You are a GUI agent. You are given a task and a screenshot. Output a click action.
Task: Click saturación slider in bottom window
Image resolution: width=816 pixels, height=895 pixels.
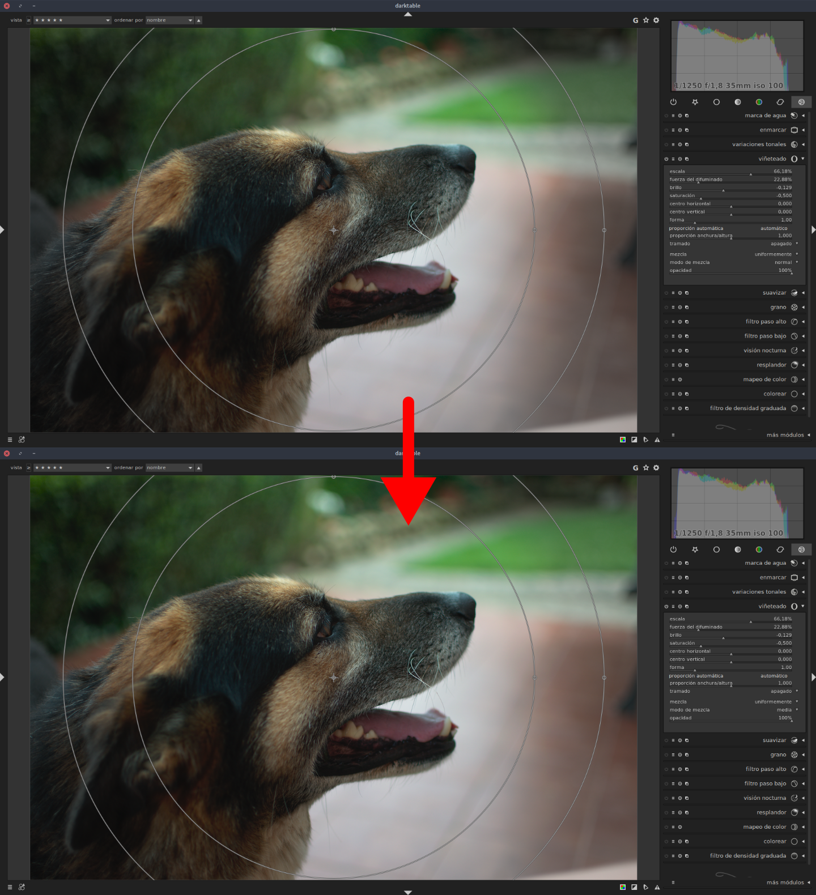point(731,643)
